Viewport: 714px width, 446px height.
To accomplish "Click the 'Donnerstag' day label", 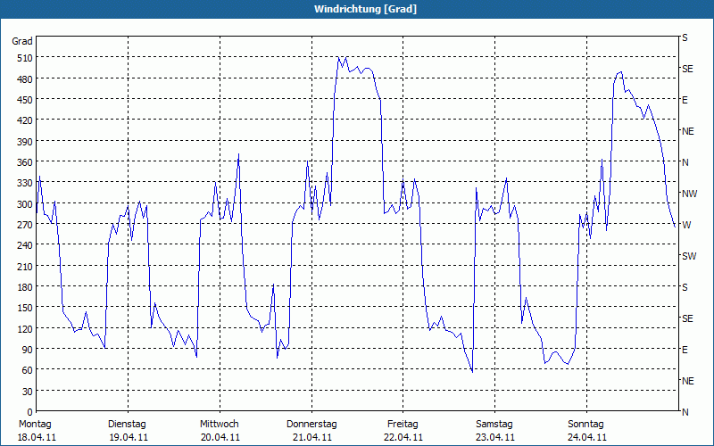I will tap(311, 425).
